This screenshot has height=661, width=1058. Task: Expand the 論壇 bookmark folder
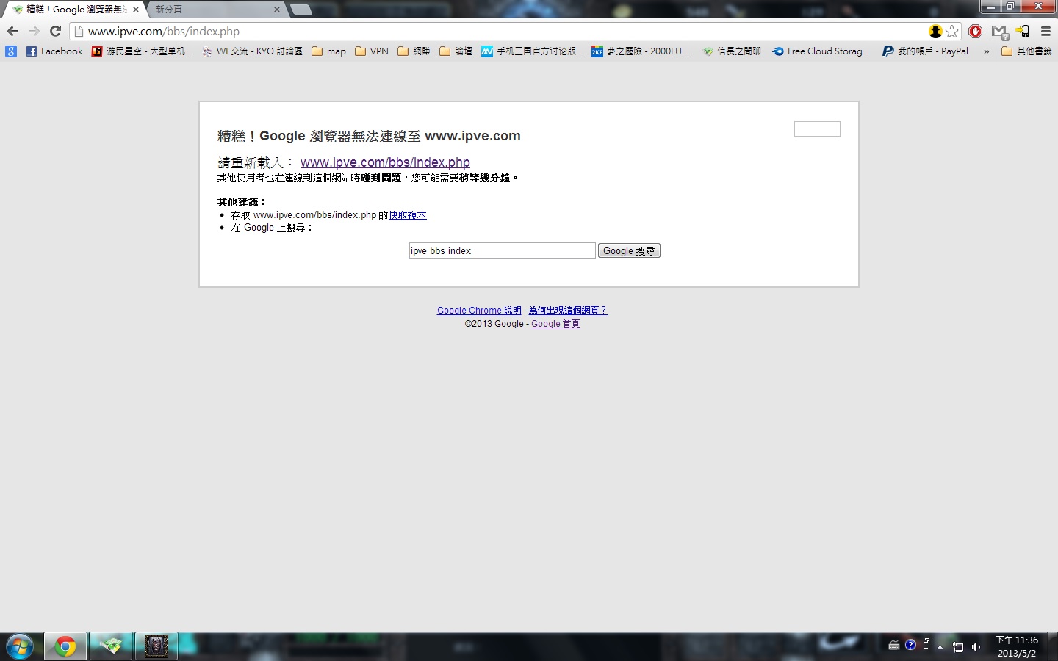pos(456,51)
